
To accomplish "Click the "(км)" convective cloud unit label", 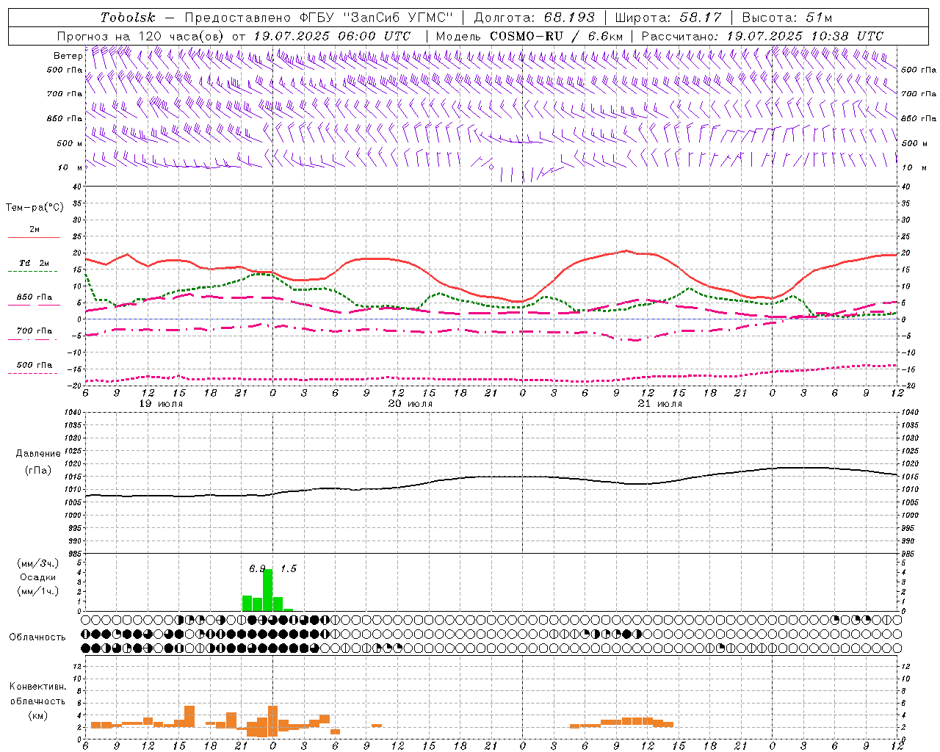I will click(37, 715).
